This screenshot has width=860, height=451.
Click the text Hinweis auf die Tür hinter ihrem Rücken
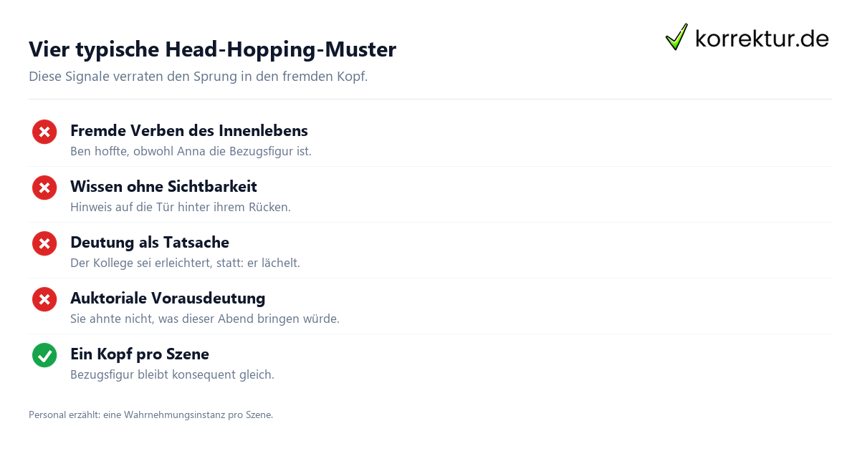[181, 208]
